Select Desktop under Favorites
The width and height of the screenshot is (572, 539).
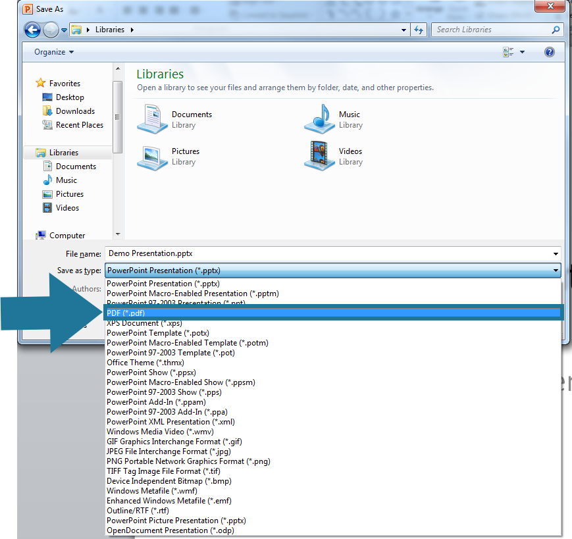(70, 97)
